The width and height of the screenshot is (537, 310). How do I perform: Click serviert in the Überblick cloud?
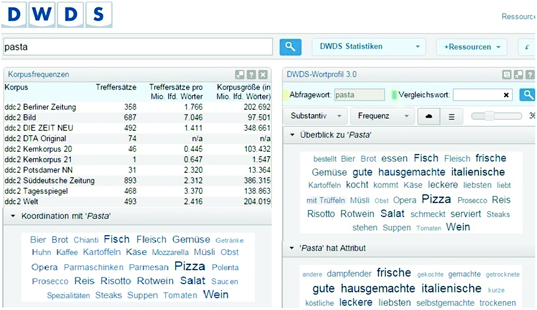[466, 214]
